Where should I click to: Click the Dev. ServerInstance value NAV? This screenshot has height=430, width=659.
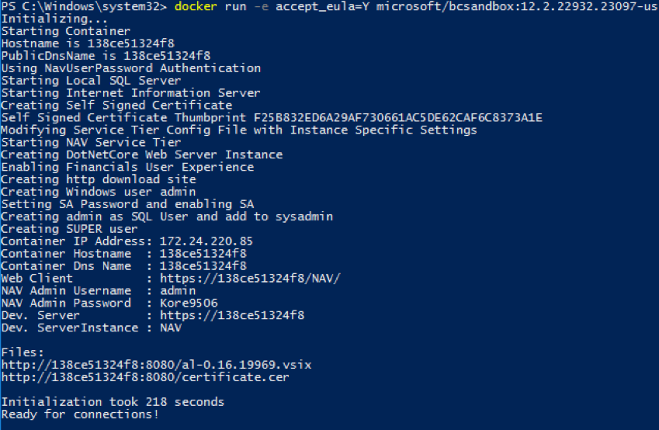point(171,328)
